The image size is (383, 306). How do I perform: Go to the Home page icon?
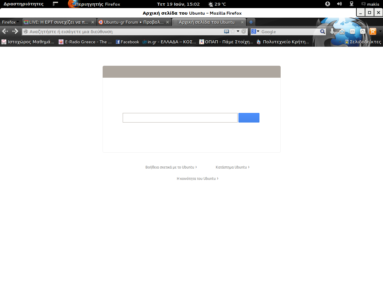pos(342,32)
